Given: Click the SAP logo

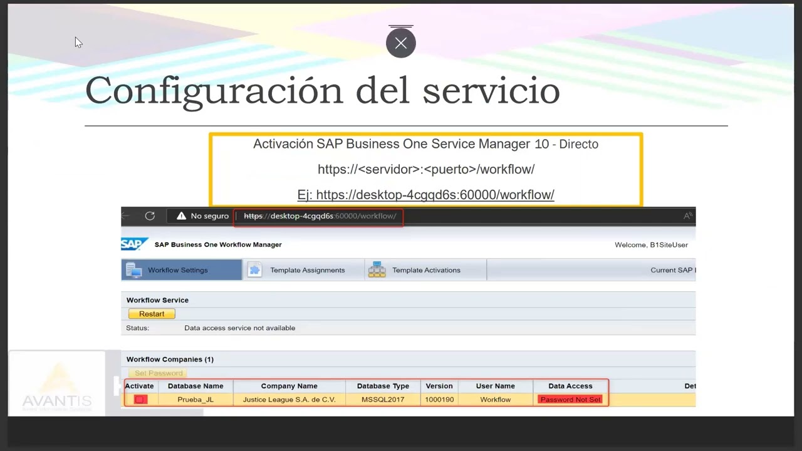Looking at the screenshot, I should pos(135,244).
